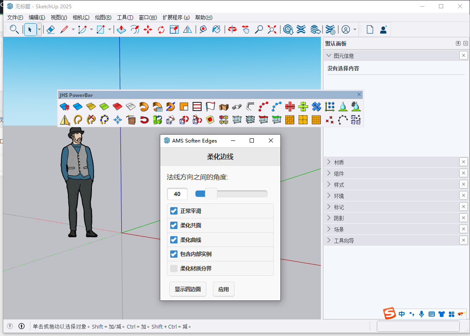Click the Zoom Extents tool
This screenshot has height=336, width=470.
point(272,29)
